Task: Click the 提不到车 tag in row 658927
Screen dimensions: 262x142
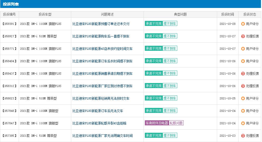Action: 170,36
